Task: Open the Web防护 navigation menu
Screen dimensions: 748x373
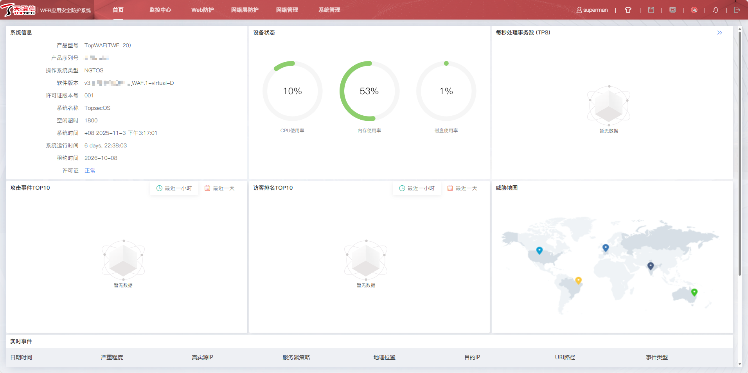Action: [202, 10]
